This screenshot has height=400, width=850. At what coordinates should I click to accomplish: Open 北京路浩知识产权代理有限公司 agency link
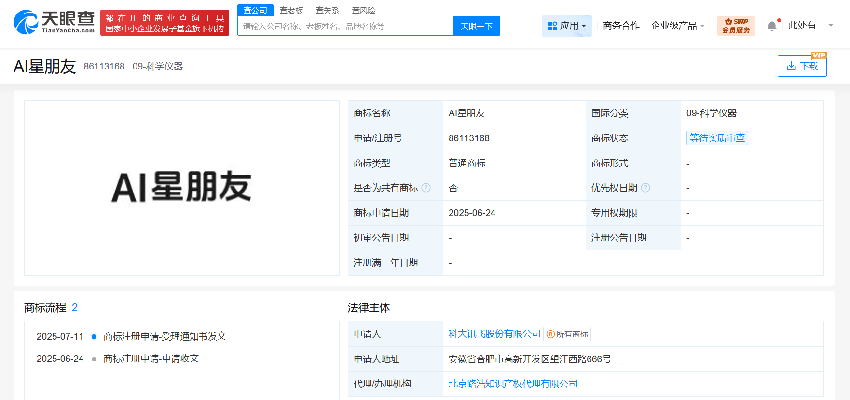tap(513, 384)
